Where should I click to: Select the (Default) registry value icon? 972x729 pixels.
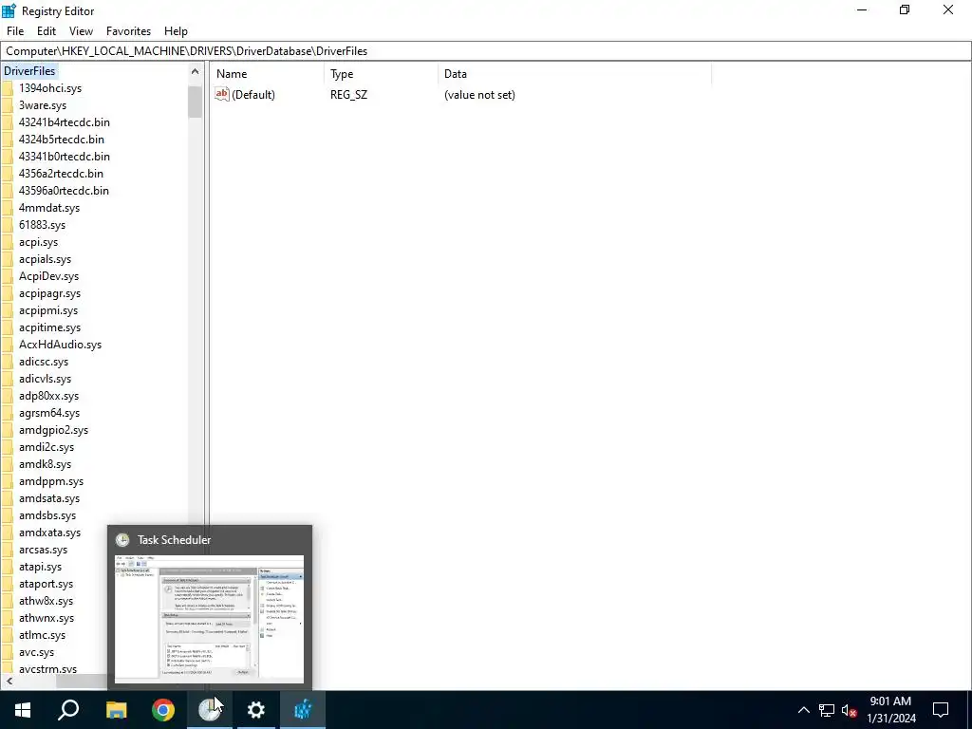tap(222, 94)
